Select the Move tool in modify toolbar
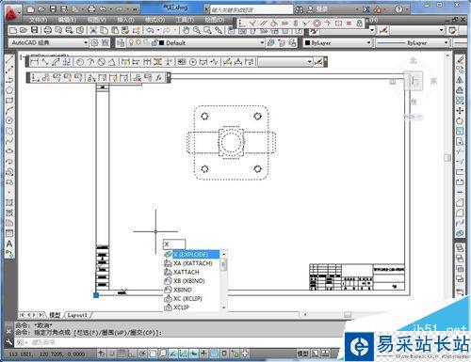471x362 pixels. [460, 111]
